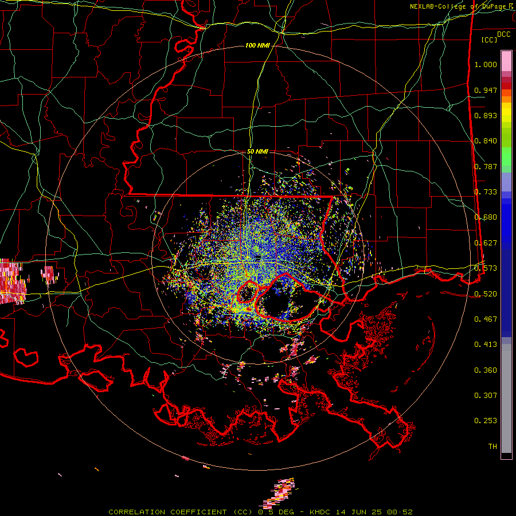516x516 pixels.
Task: Click the 0.893 legend value
Action: pos(486,115)
